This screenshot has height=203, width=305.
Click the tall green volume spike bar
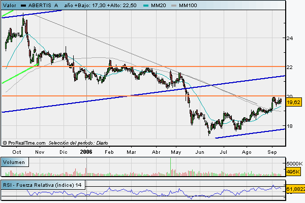point(171,166)
